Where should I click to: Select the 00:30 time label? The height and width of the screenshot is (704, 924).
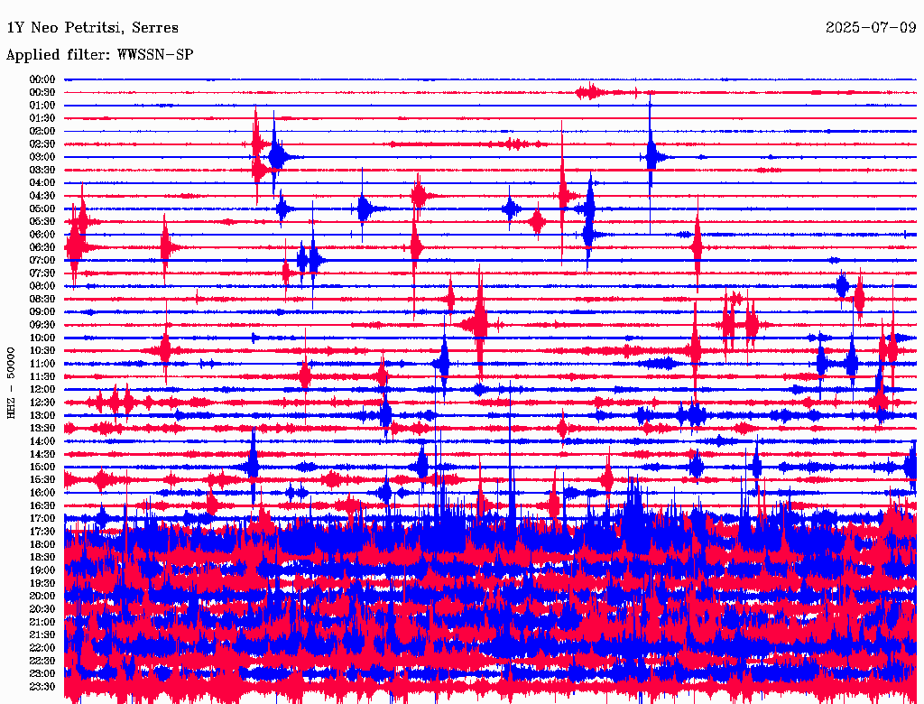42,92
